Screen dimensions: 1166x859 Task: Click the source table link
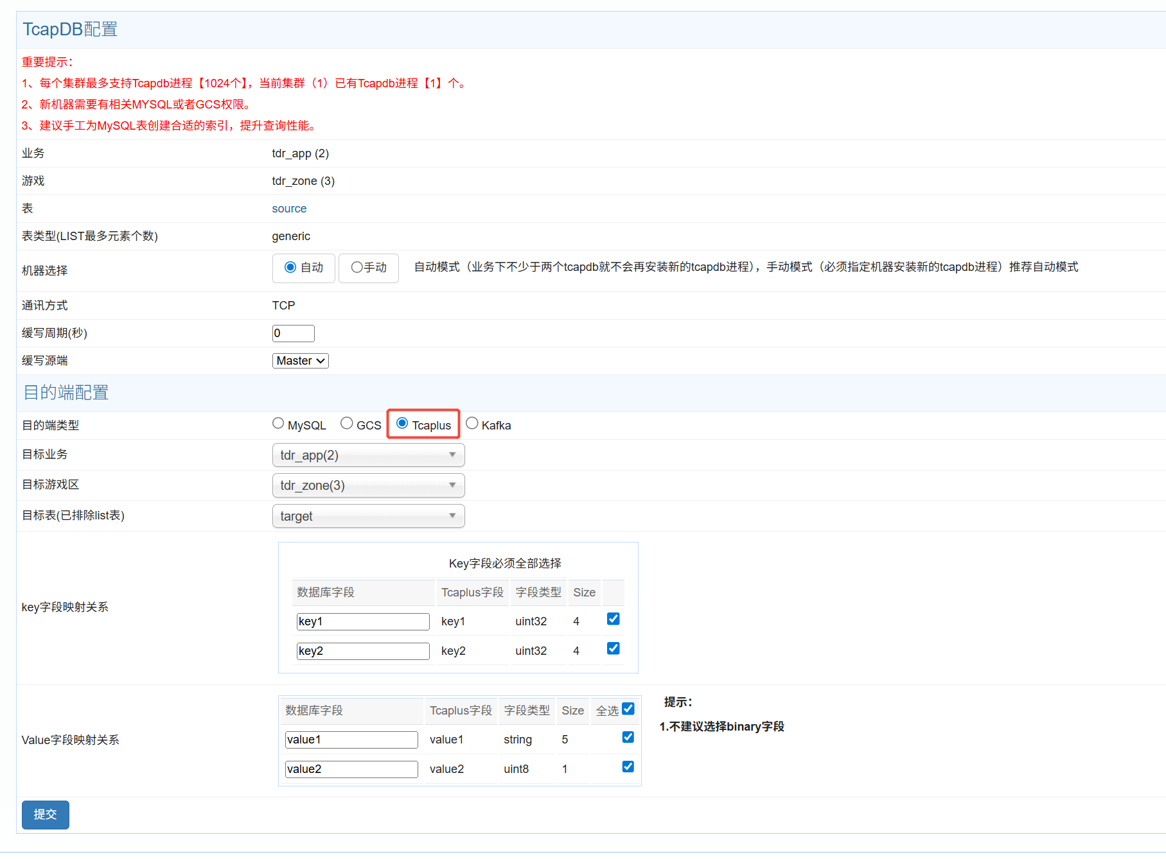[289, 209]
